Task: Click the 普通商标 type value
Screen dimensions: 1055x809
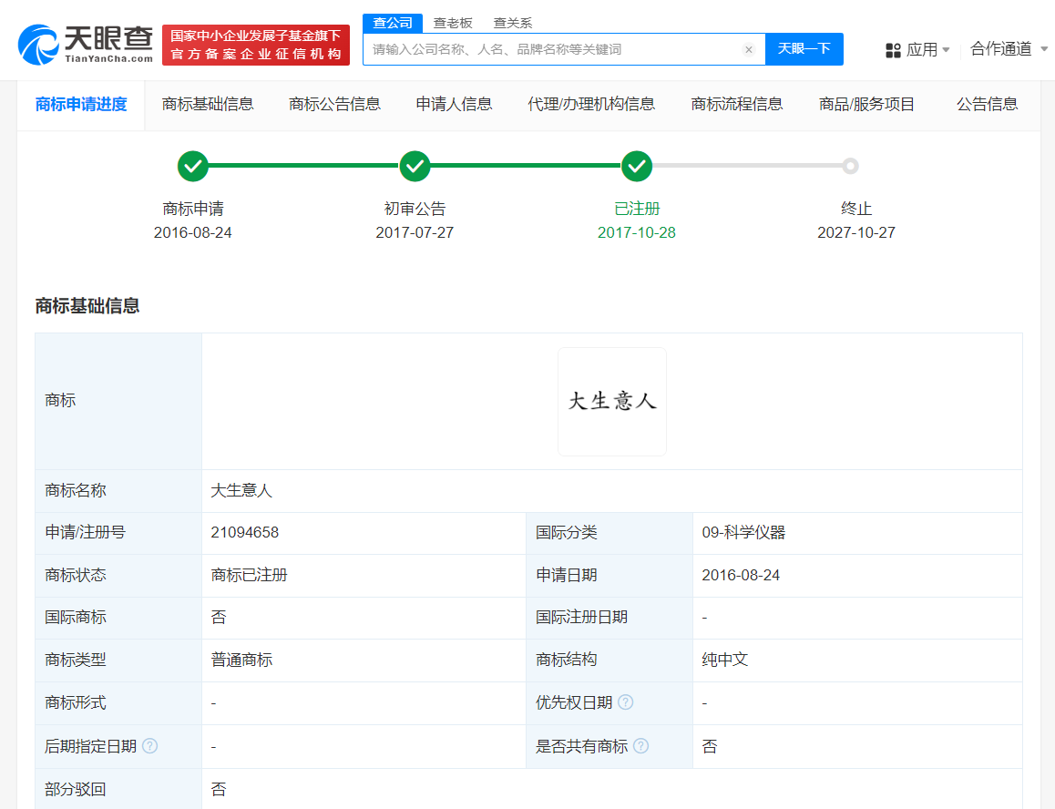Action: pos(241,660)
